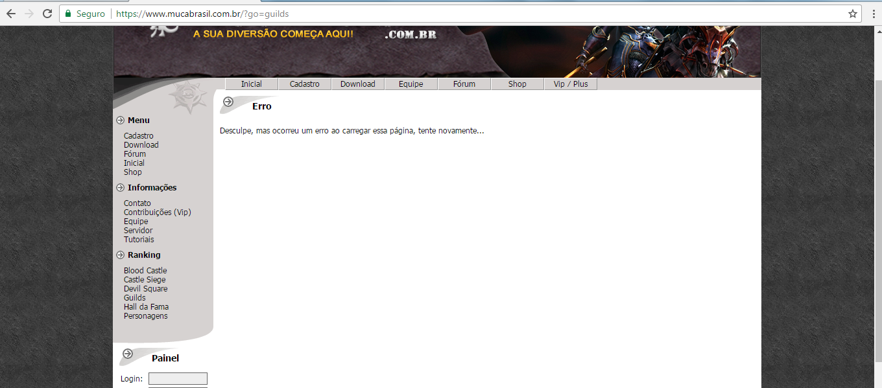Click the green secure padlock icon

(x=68, y=14)
